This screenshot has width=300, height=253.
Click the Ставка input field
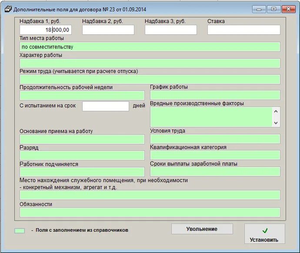point(244,30)
